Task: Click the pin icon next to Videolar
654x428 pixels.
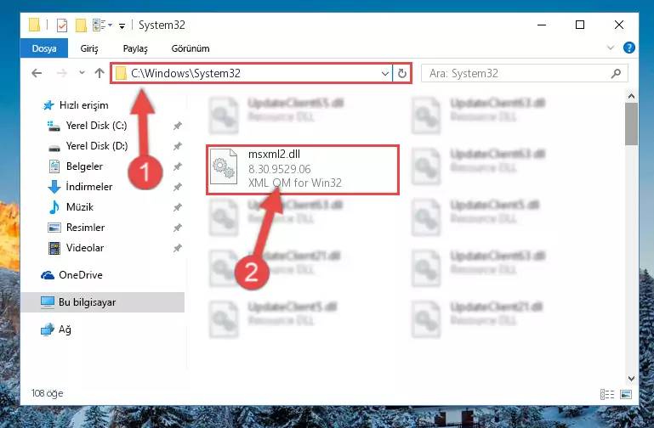Action: click(178, 248)
